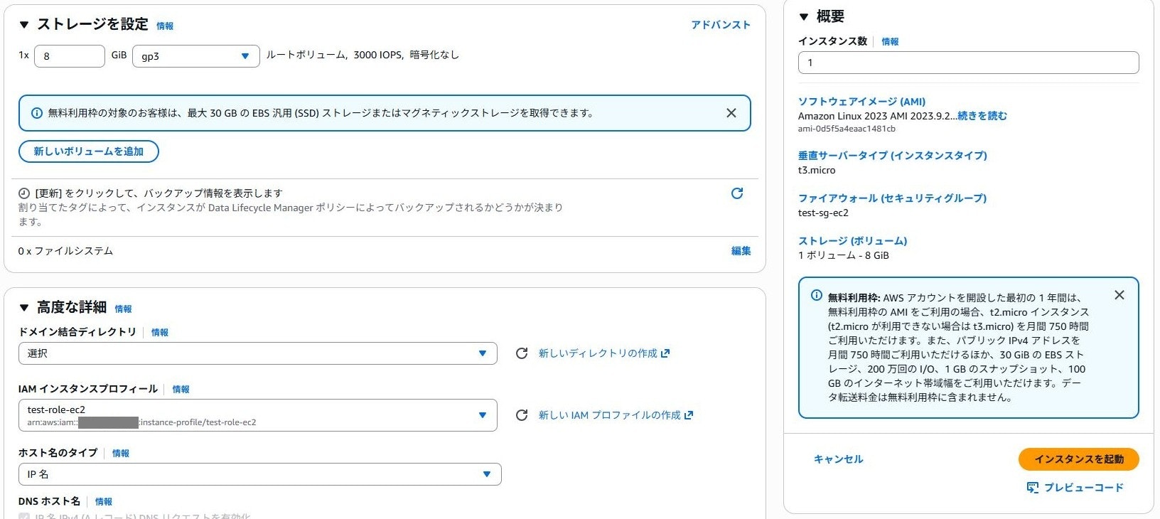Screen dimensions: 1160x519
Task: Open the ホスト名のタイプ IP 名 dropdown
Action: pos(259,474)
